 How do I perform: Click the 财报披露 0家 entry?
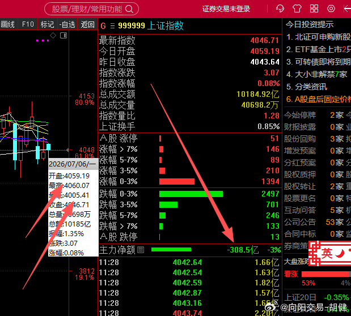(314, 127)
